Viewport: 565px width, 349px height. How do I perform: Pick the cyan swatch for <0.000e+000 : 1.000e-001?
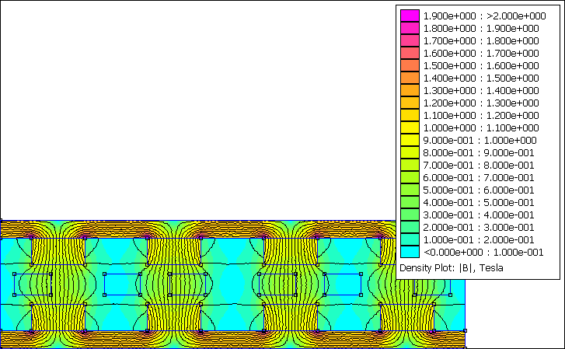(x=410, y=252)
